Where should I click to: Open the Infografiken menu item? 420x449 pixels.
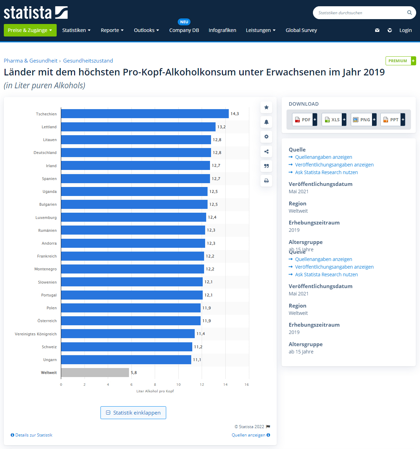[x=222, y=30]
